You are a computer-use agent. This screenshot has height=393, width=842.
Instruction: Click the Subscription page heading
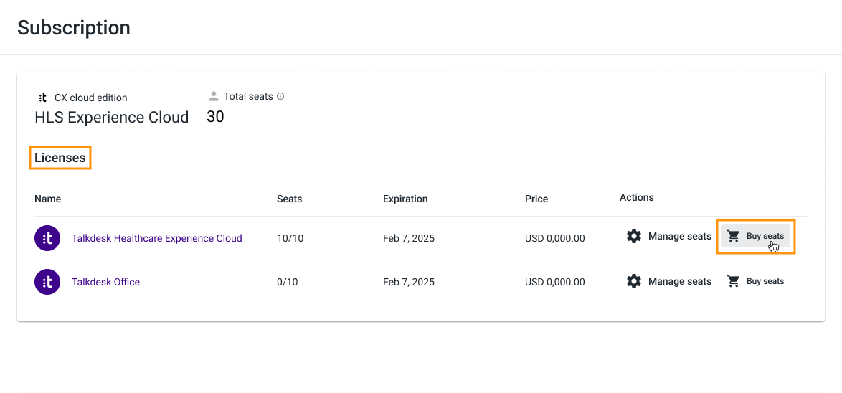tap(74, 27)
